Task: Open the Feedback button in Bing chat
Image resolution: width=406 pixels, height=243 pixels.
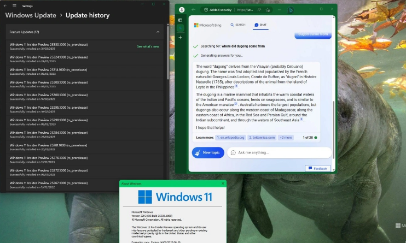Action: (x=318, y=168)
